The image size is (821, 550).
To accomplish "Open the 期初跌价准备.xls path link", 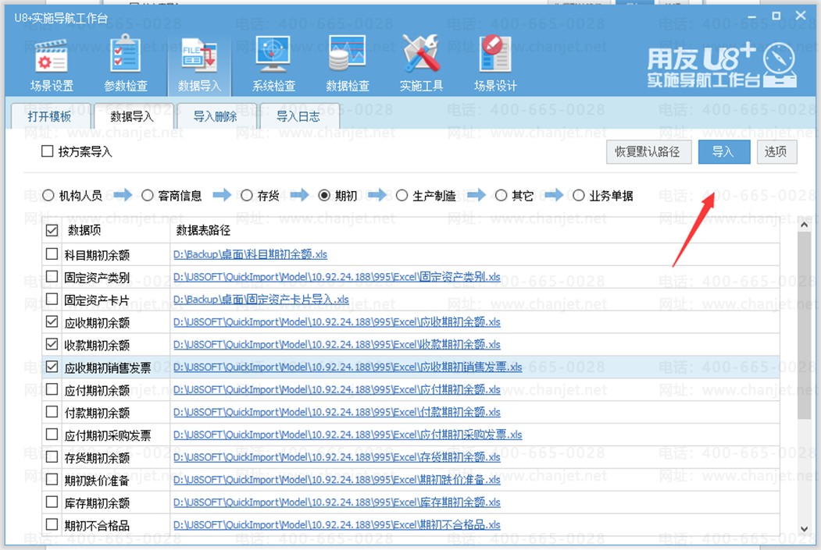I will (x=337, y=480).
